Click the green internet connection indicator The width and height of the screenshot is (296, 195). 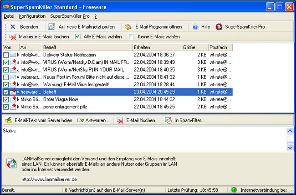[x=234, y=190]
